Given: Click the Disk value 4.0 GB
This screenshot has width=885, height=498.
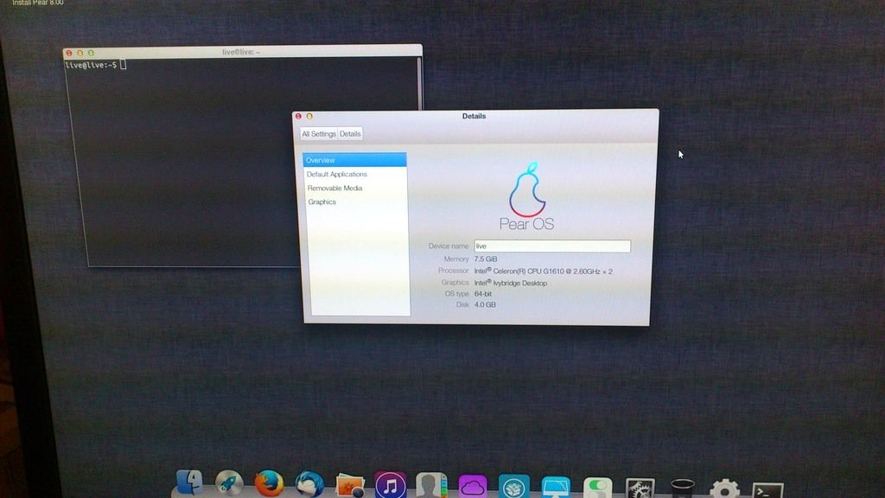Looking at the screenshot, I should [485, 304].
